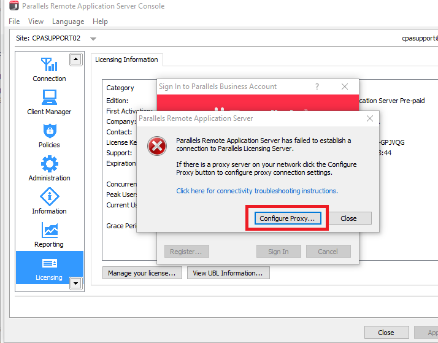Click the Configure Proxy... button

coord(288,218)
